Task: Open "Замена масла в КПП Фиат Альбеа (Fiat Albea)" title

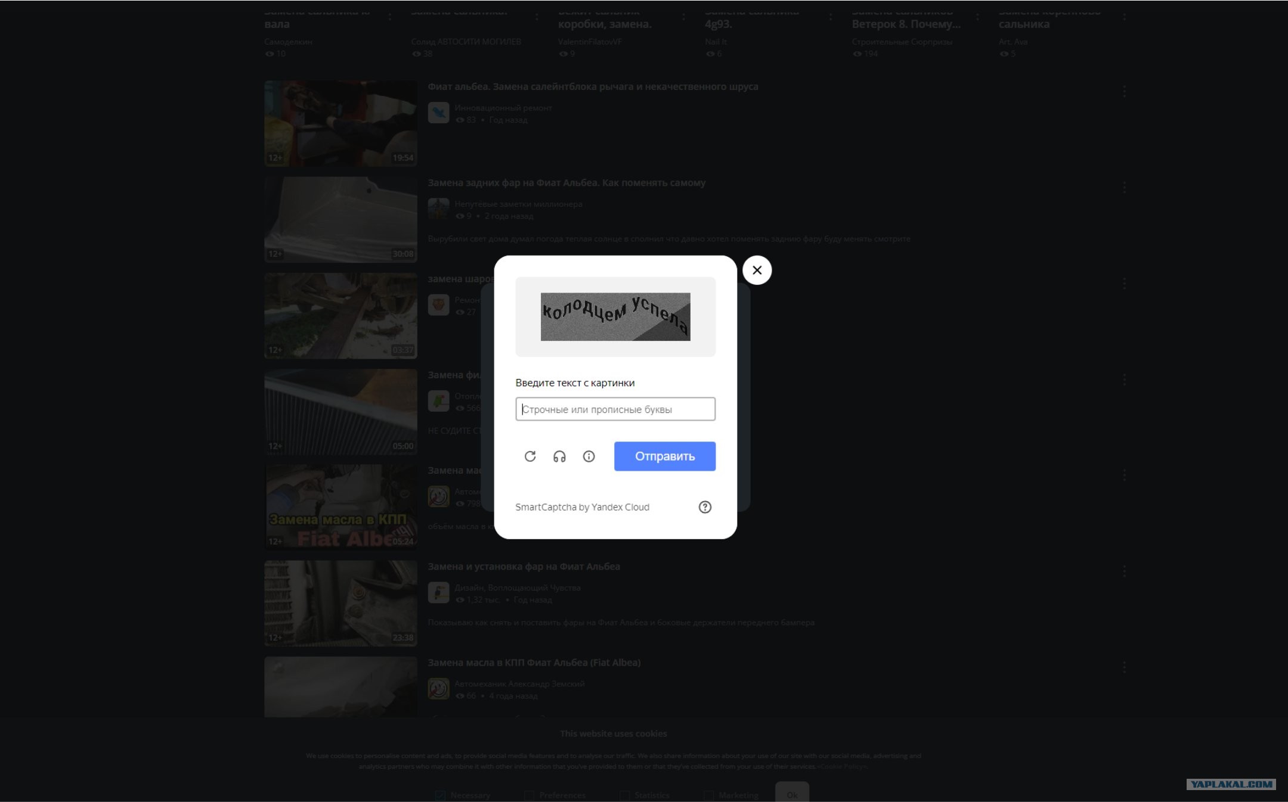Action: [x=534, y=662]
